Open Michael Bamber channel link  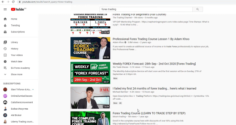pos(120,92)
